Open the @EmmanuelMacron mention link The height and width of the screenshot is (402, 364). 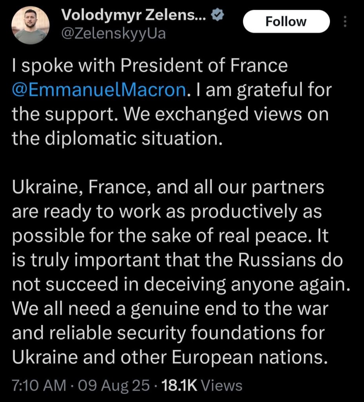[98, 90]
